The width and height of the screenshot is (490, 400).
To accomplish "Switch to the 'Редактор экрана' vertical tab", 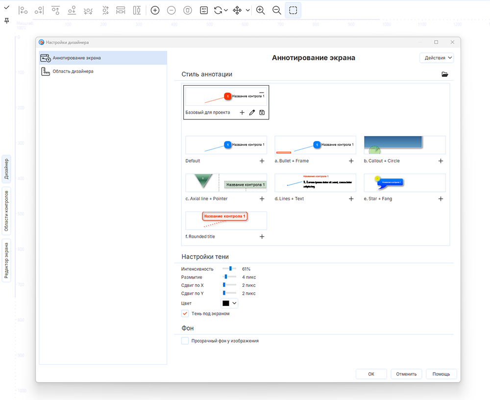I will [6, 260].
